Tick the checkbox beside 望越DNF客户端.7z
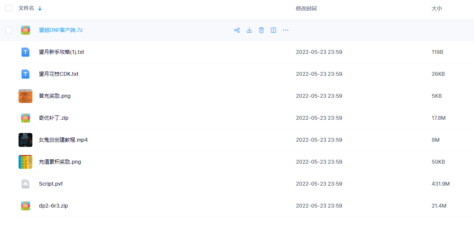 (x=9, y=30)
